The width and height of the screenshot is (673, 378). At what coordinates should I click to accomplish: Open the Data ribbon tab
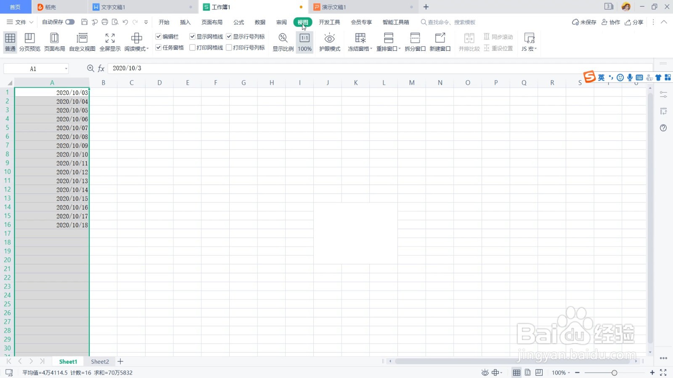[x=260, y=22]
